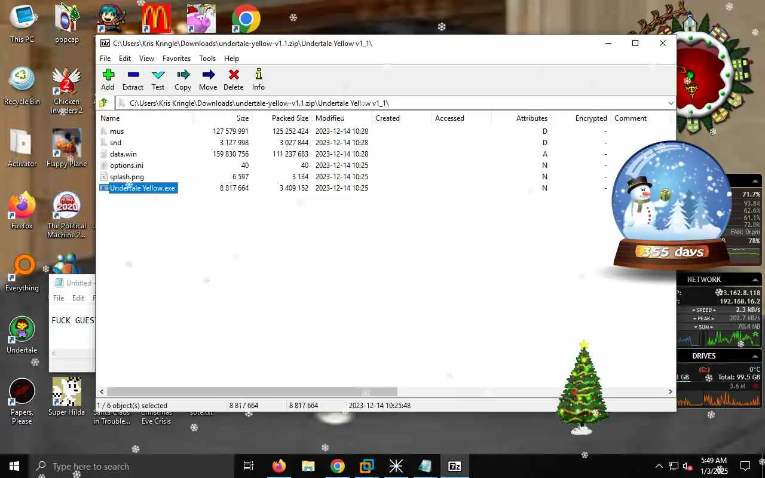This screenshot has height=478, width=765.
Task: Select the Undertale desktop icon
Action: (22, 335)
